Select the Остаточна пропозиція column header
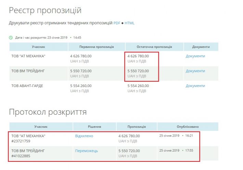 [154, 47]
